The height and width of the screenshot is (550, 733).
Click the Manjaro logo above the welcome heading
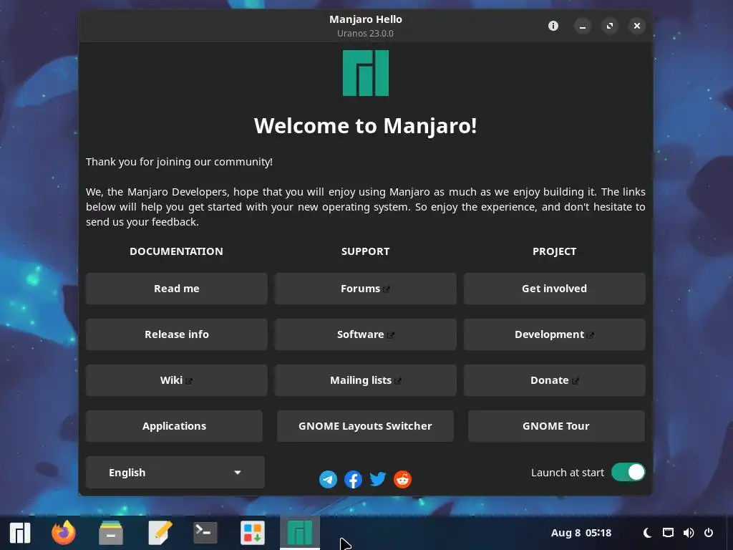(x=366, y=73)
